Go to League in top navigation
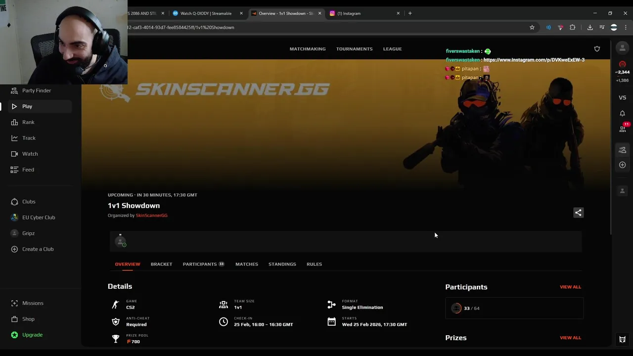633x356 pixels. (x=392, y=49)
